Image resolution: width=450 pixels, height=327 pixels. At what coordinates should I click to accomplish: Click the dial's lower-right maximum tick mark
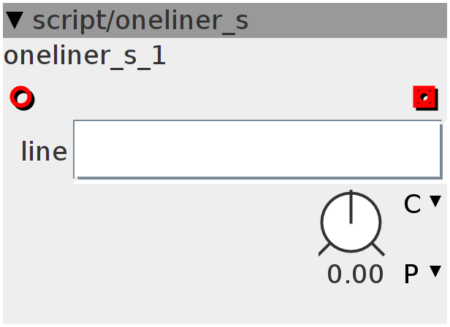coord(378,250)
